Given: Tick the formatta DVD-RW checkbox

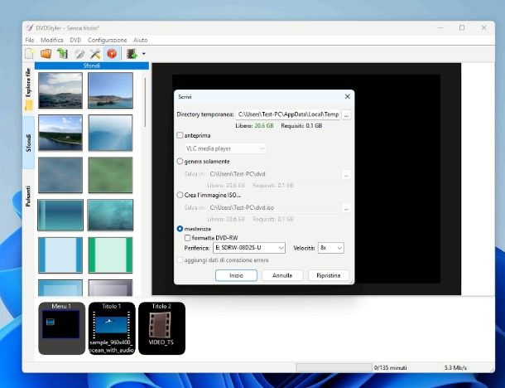Looking at the screenshot, I should pyautogui.click(x=187, y=237).
